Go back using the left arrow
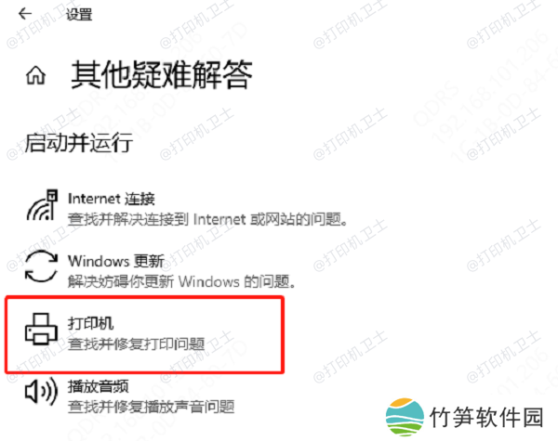558x441 pixels. point(25,14)
